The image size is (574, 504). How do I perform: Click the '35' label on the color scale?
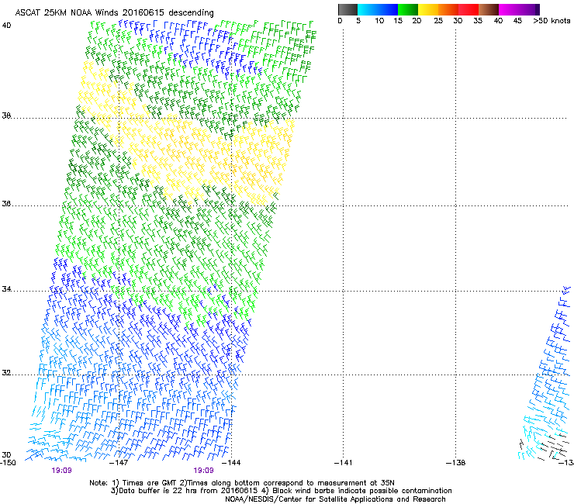click(478, 21)
